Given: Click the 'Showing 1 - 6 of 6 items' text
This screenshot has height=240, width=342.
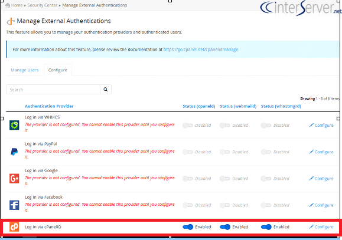Looking at the screenshot, I should [320, 98].
